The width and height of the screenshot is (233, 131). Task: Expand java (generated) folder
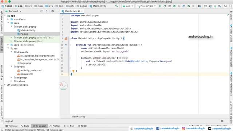[8, 45]
